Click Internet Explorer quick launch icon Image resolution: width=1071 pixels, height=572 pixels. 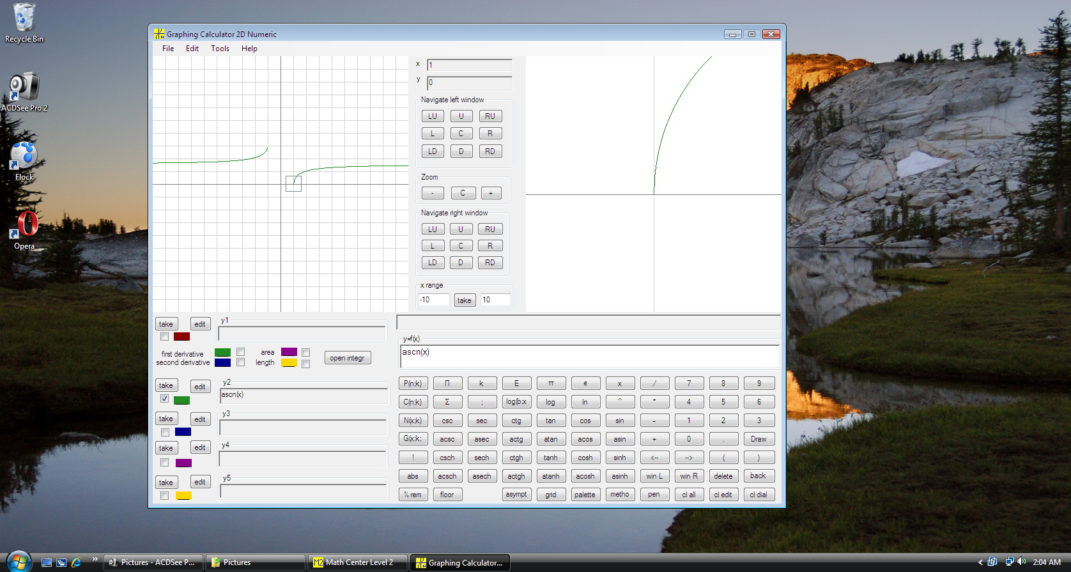77,562
